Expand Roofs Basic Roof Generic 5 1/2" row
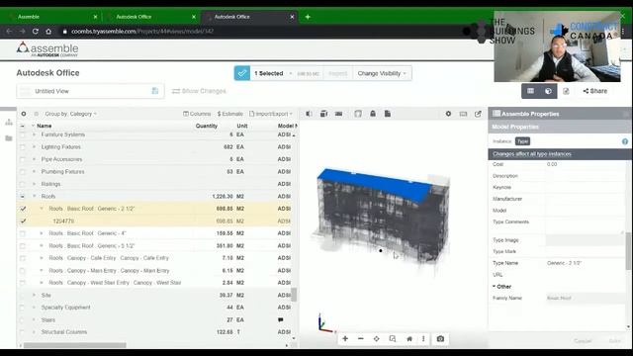The width and height of the screenshot is (633, 356). point(42,245)
